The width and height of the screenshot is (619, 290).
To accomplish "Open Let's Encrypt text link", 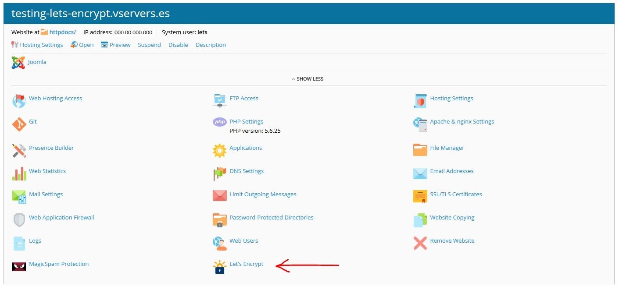I will 247,264.
